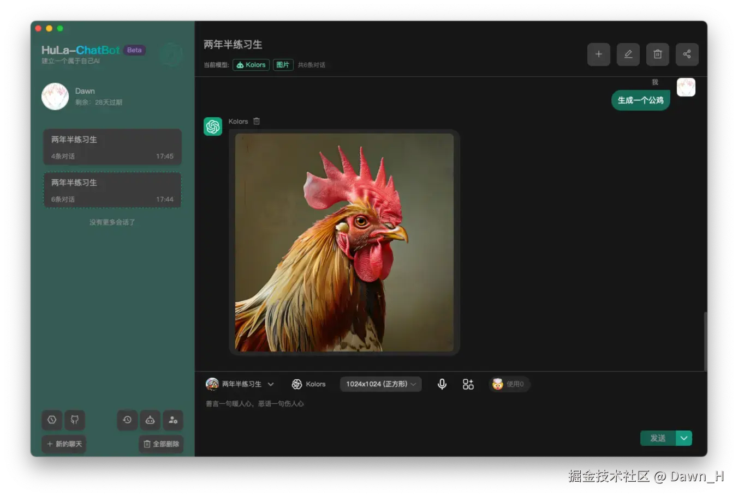Screen dimensions: 738x497
Task: Click the plus icon in the chat header
Action: [599, 54]
